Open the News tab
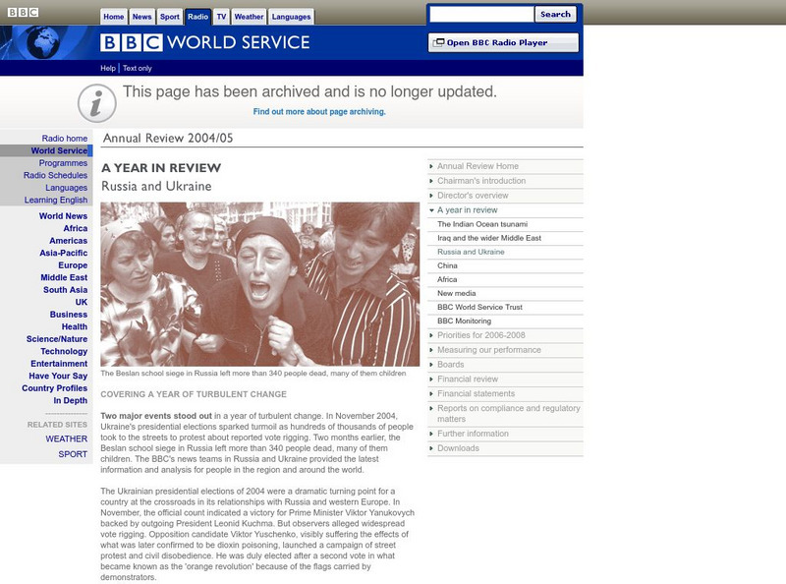Screen dimensions: 786x584 click(141, 17)
